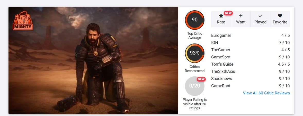
Task: Mark the game as Played
Action: pos(260,19)
